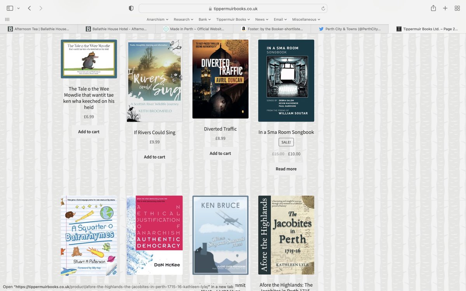Screen dimensions: 466x291
Task: Open the Diverted Traffic book cover
Action: pos(220,79)
